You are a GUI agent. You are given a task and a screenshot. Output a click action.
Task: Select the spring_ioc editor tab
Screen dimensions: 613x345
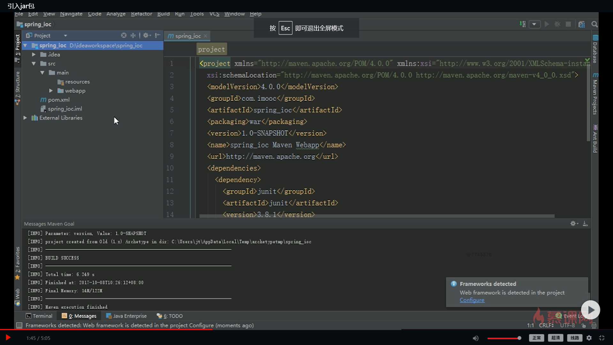tap(187, 36)
